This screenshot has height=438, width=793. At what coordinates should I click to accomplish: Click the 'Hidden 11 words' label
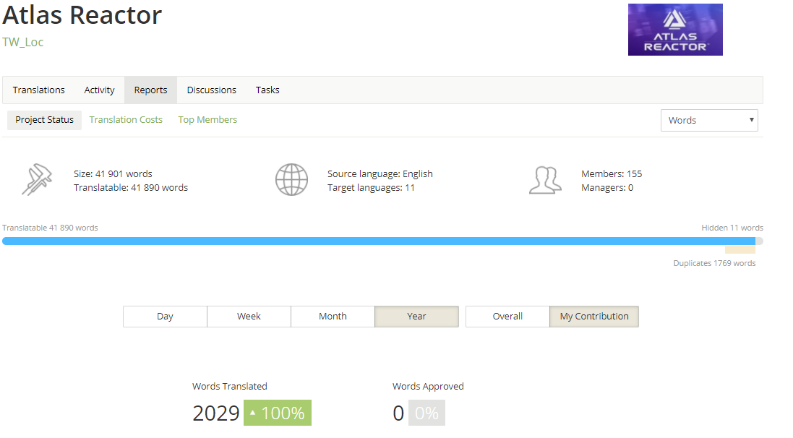pos(732,228)
